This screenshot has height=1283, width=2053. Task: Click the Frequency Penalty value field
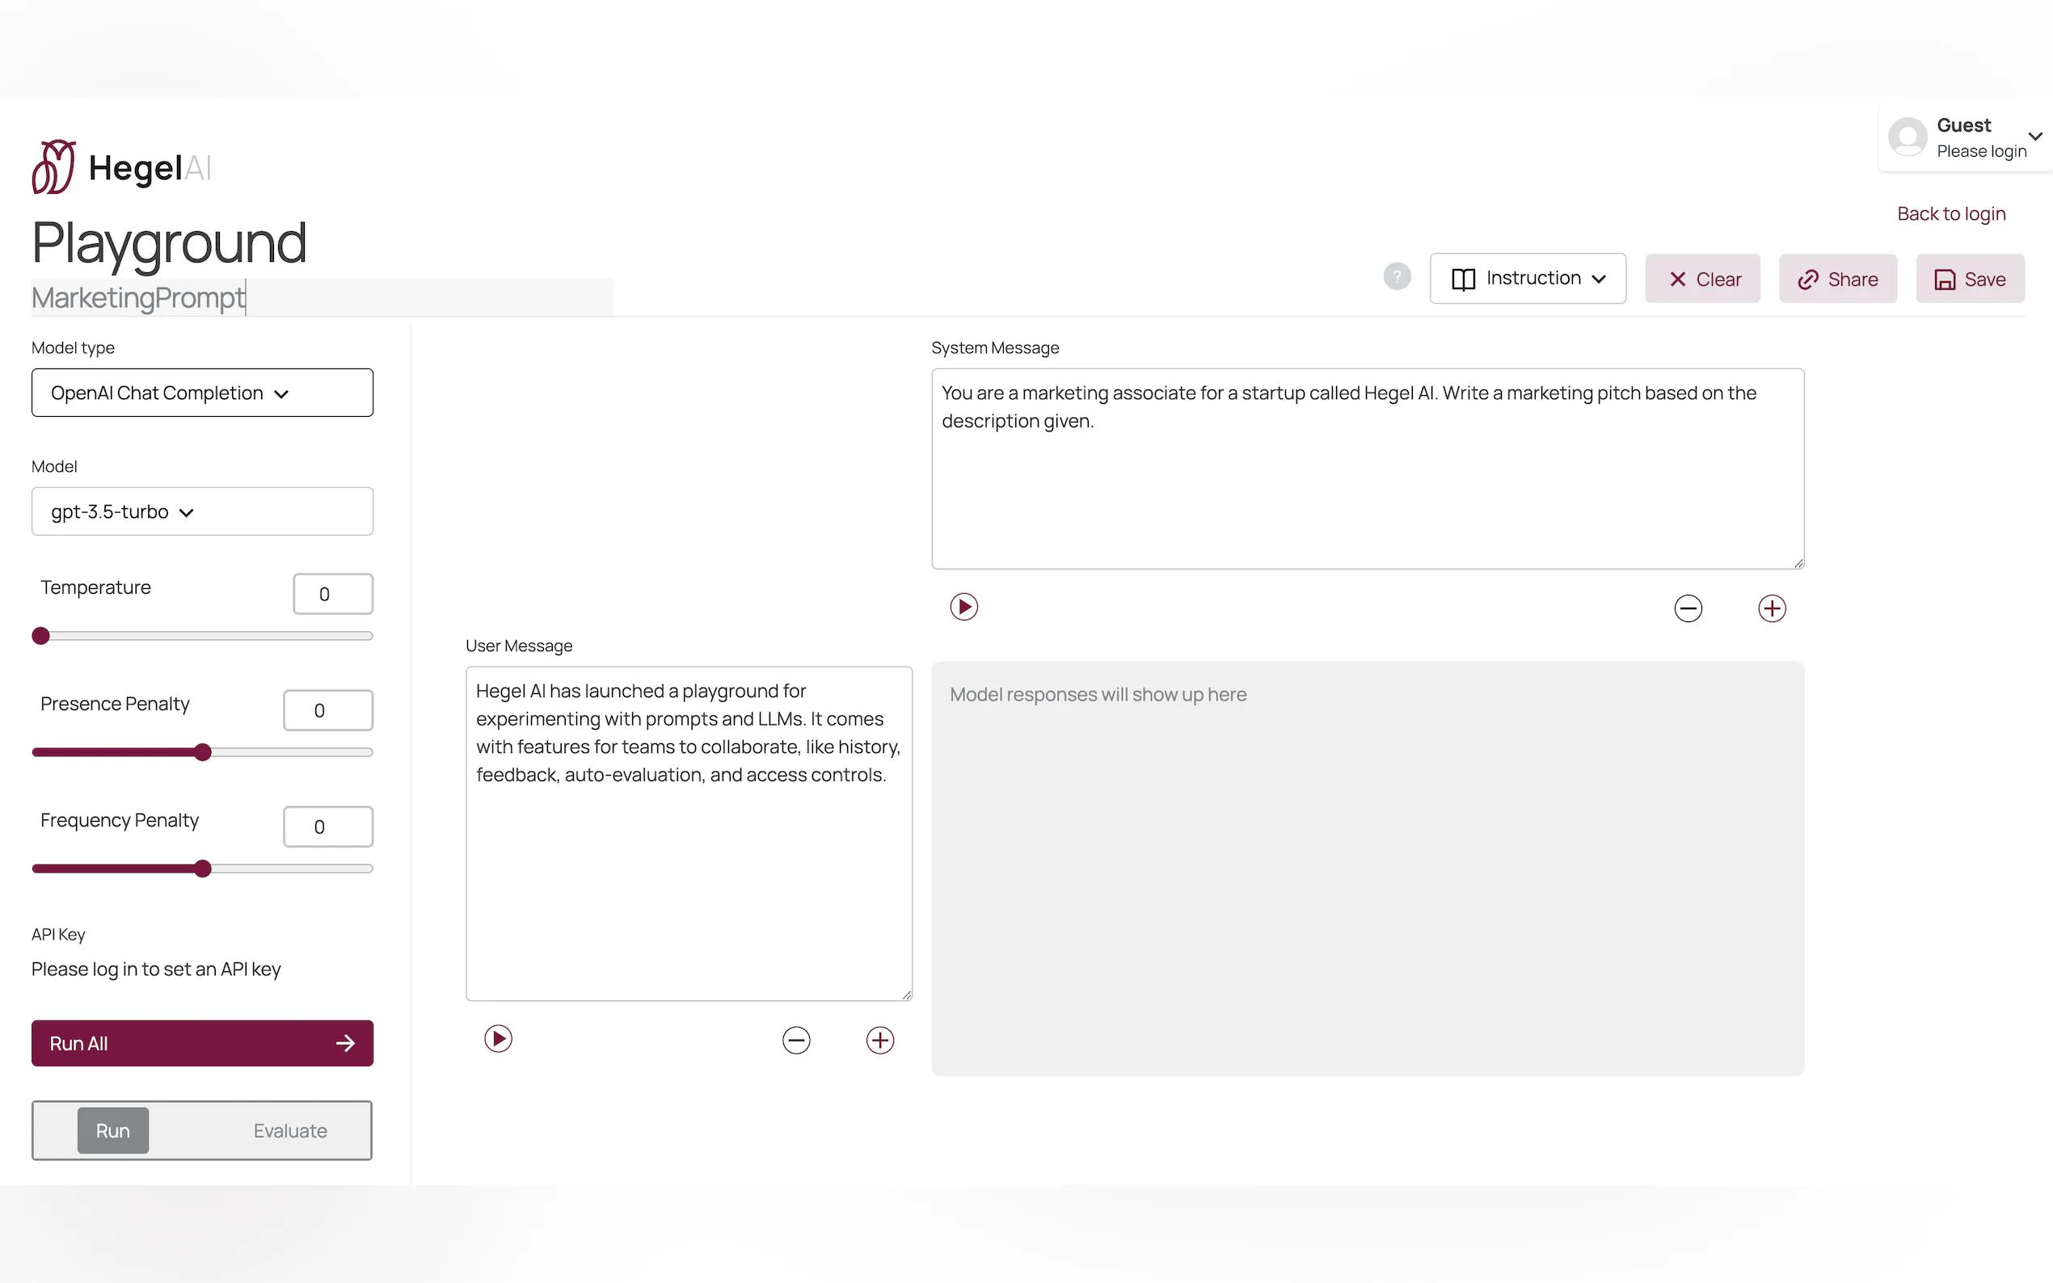(x=327, y=827)
